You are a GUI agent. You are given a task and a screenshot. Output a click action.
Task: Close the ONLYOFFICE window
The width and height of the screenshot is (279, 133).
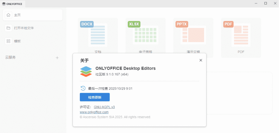click(275, 3)
